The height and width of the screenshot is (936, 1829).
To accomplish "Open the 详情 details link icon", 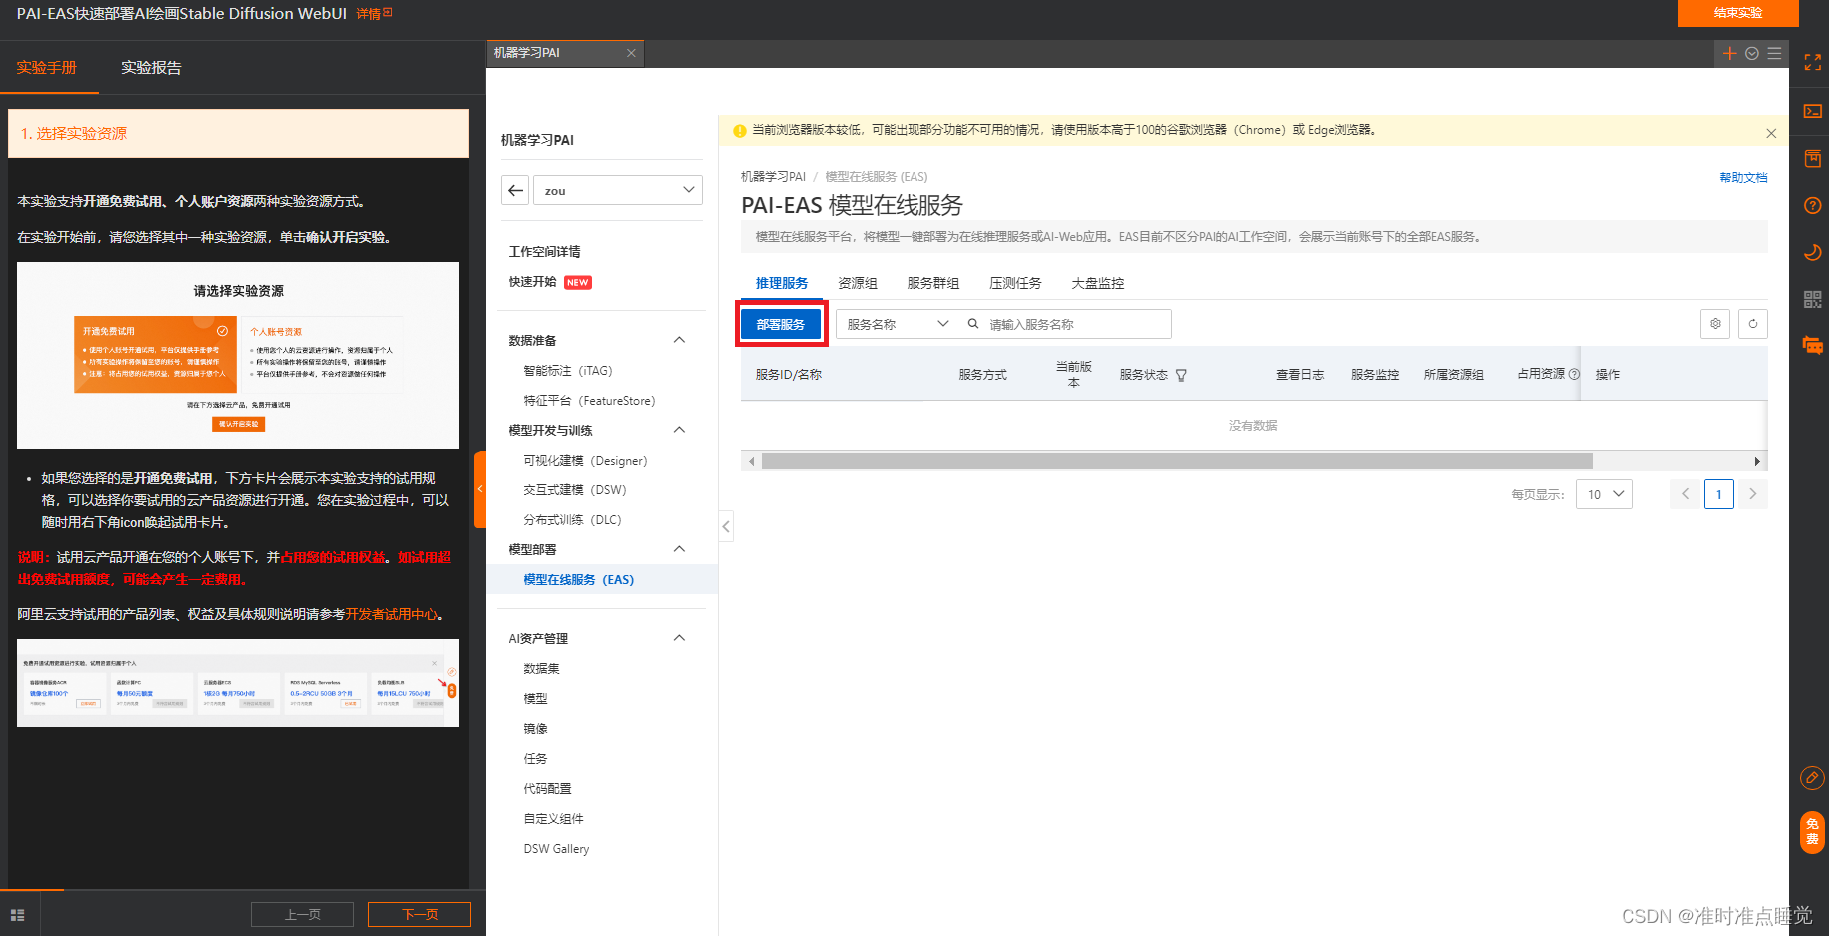I will click(374, 14).
